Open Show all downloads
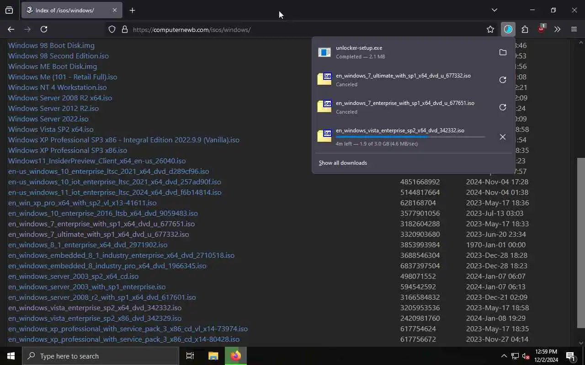Screen dimensions: 585x365 (x=343, y=163)
